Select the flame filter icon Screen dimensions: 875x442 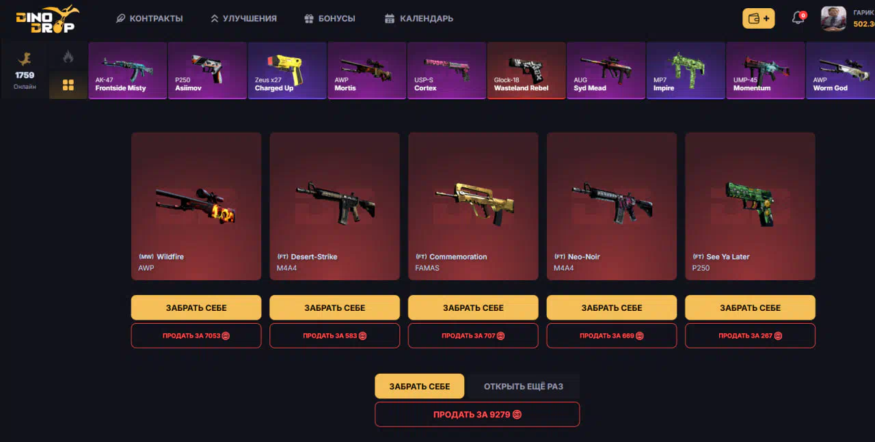click(68, 57)
